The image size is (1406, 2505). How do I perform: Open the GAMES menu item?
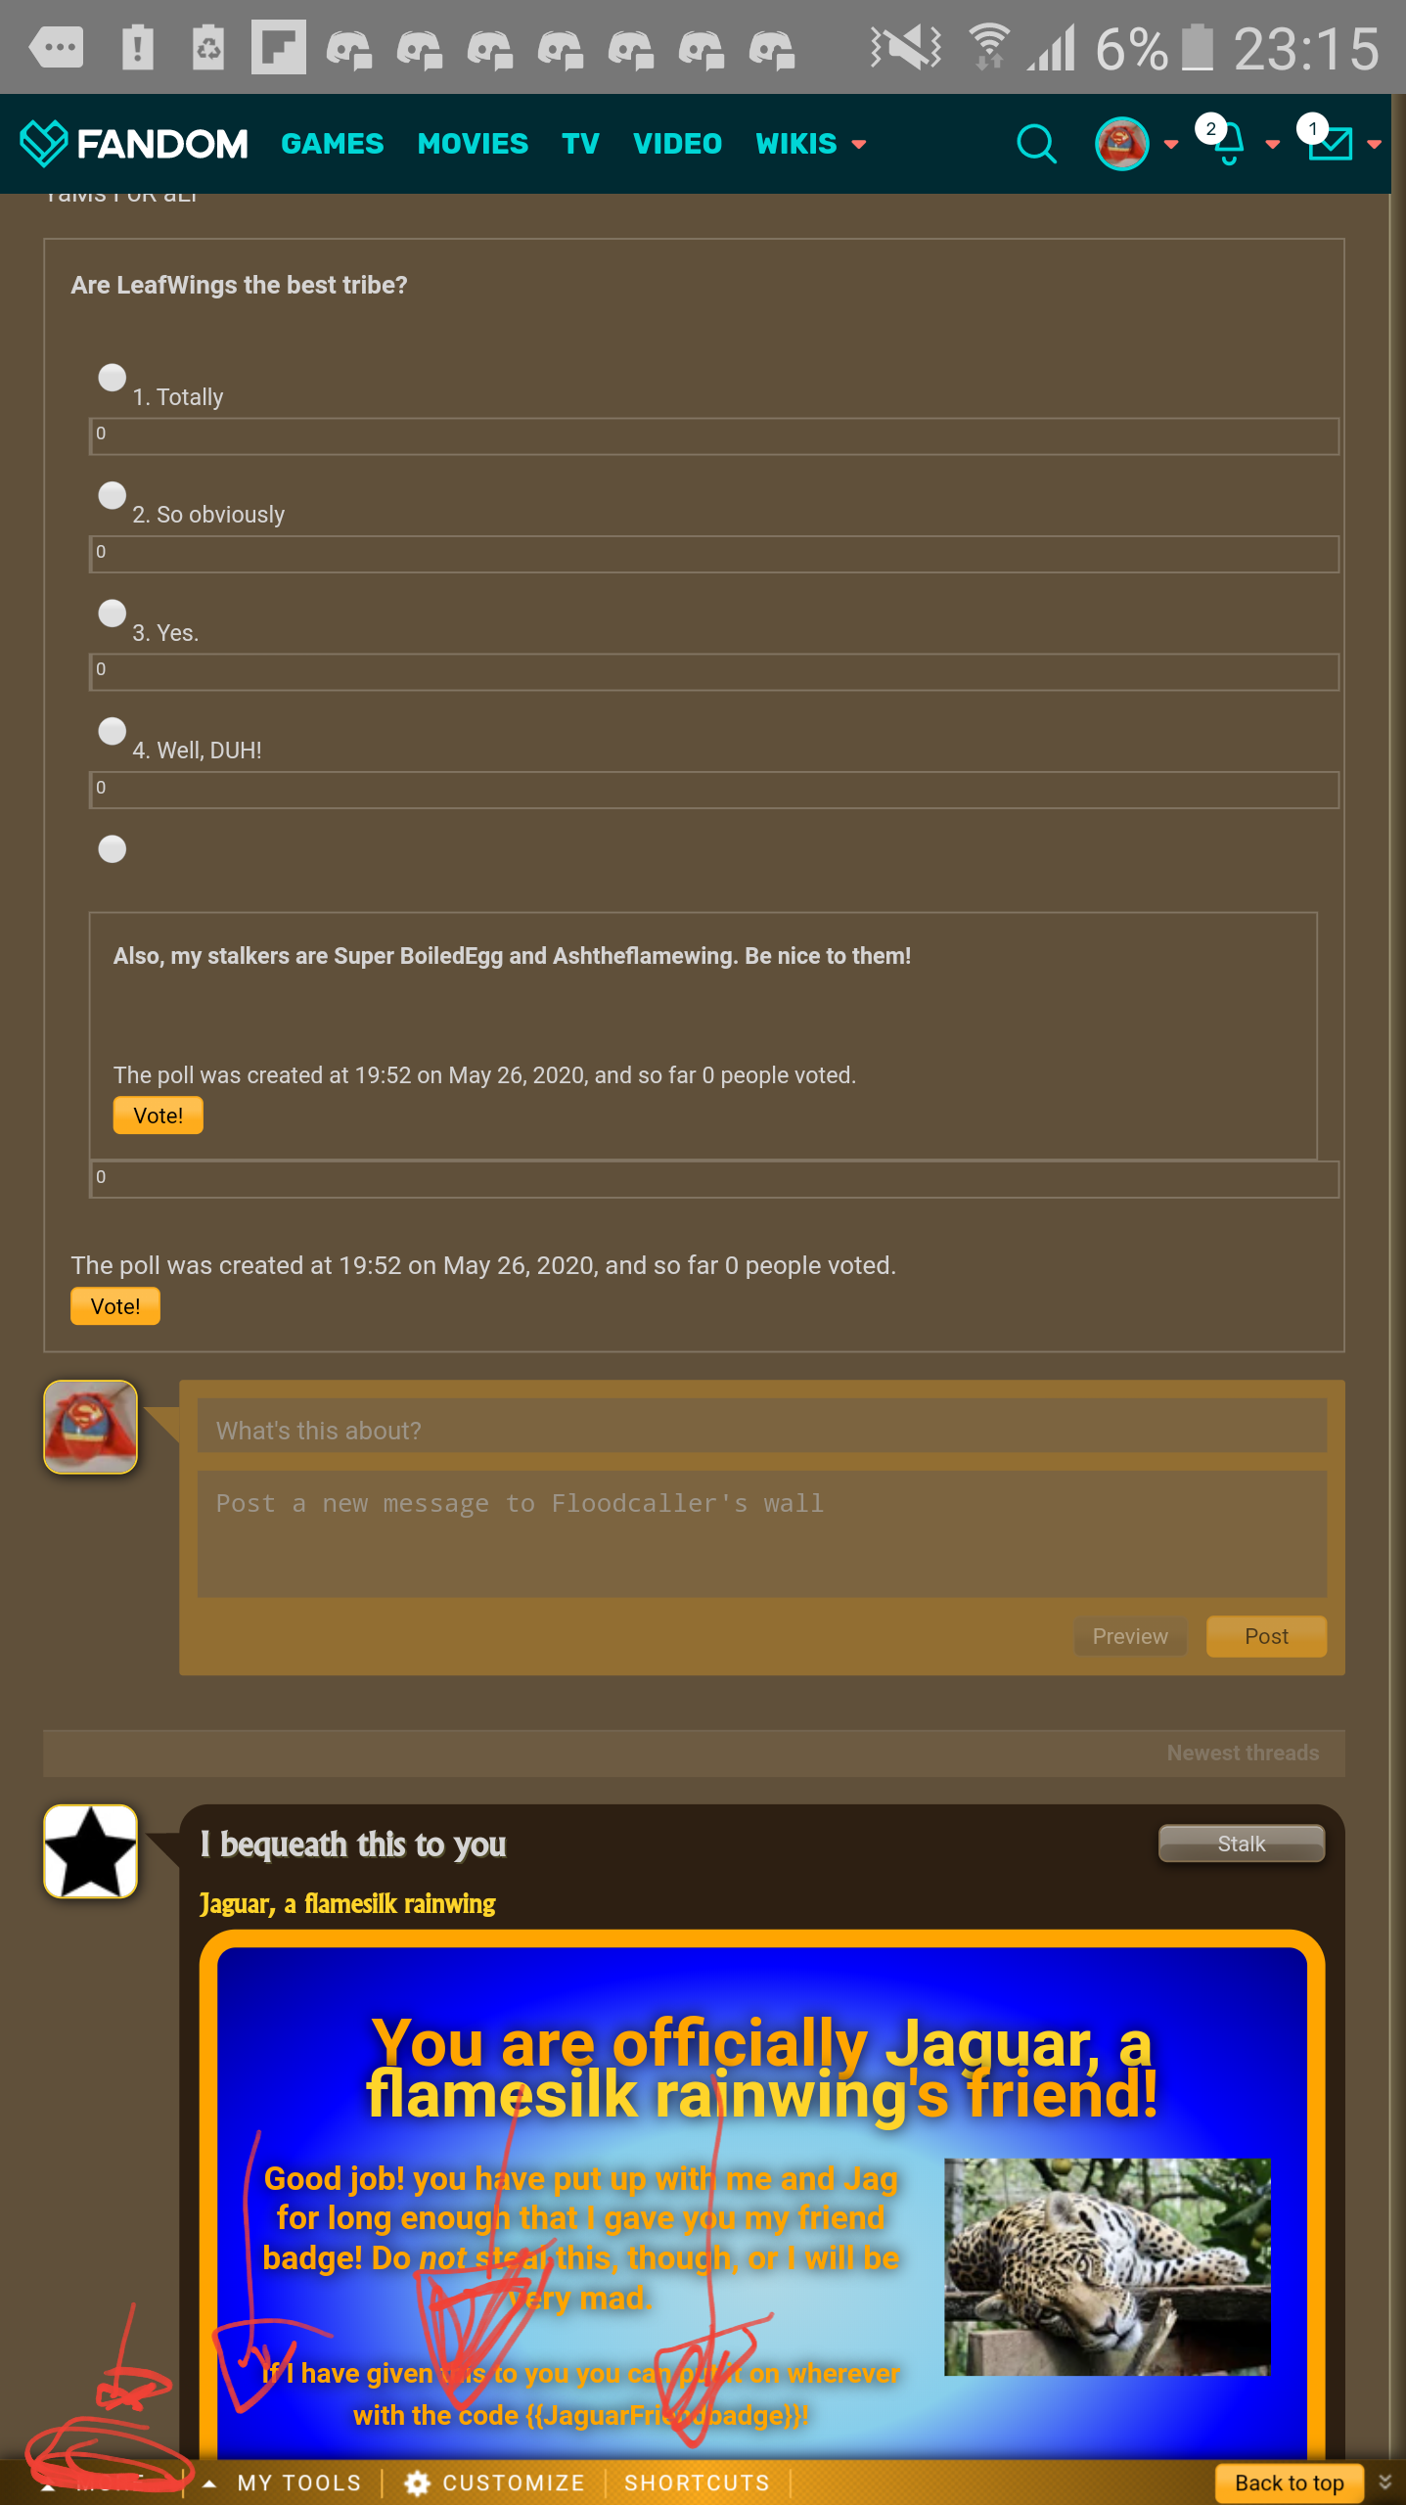click(x=333, y=144)
